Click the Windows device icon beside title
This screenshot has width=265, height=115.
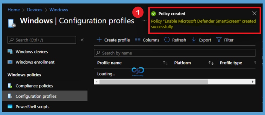tap(12, 23)
